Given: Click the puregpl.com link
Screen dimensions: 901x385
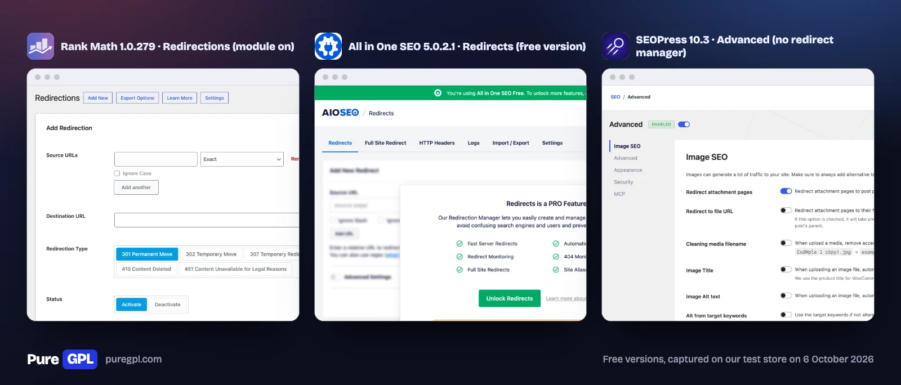Looking at the screenshot, I should tap(133, 359).
